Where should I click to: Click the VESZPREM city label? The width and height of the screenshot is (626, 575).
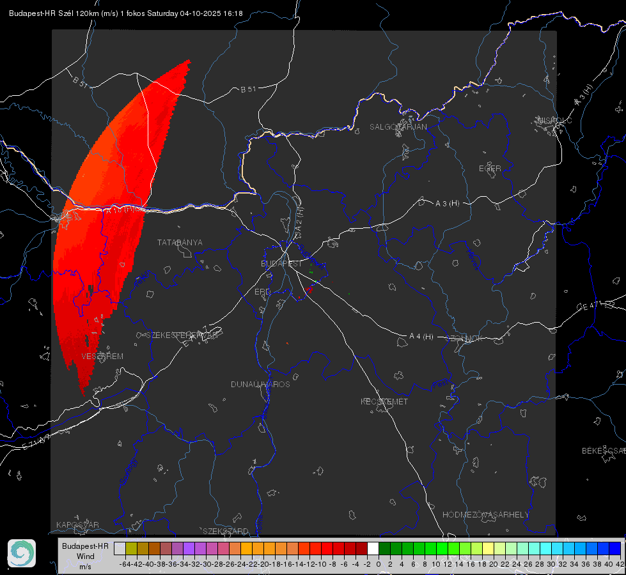click(x=102, y=356)
